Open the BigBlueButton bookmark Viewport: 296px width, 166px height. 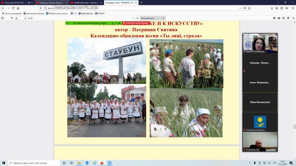[x=86, y=13]
